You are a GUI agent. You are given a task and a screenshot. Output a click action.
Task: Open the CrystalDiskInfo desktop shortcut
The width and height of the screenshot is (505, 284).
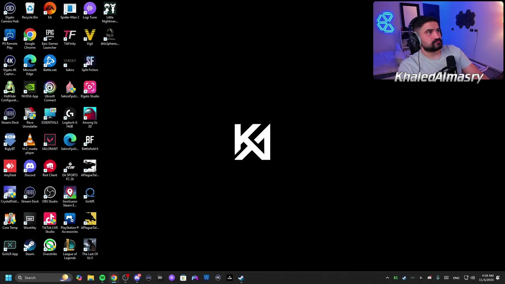click(10, 195)
